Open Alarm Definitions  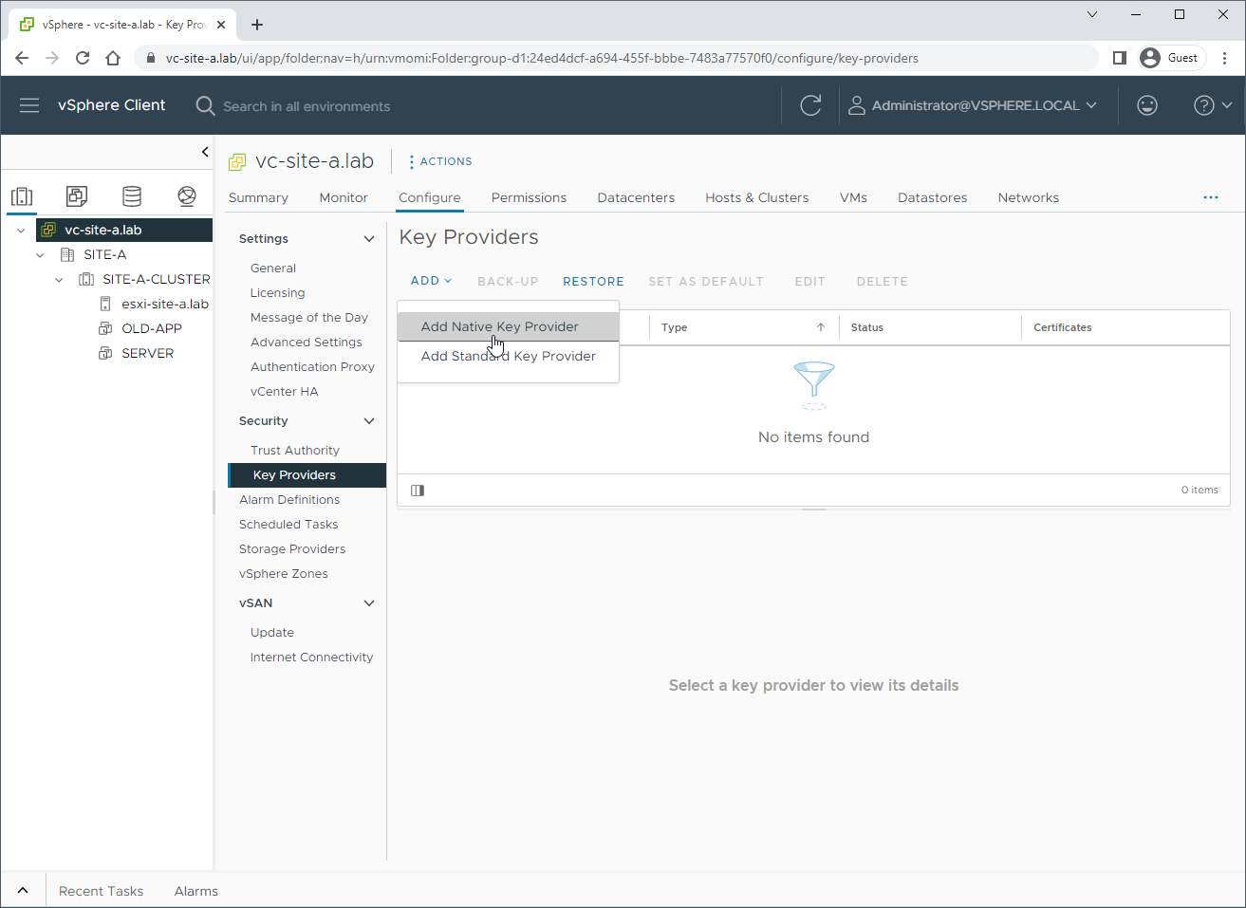[x=289, y=500]
